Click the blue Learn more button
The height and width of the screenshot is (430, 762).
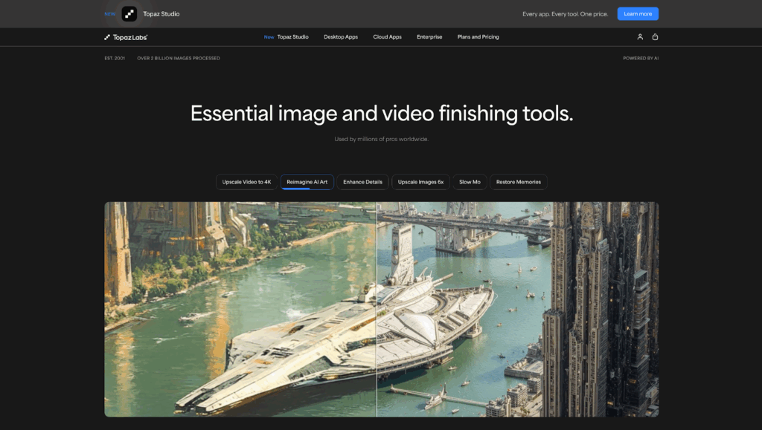[x=638, y=13]
